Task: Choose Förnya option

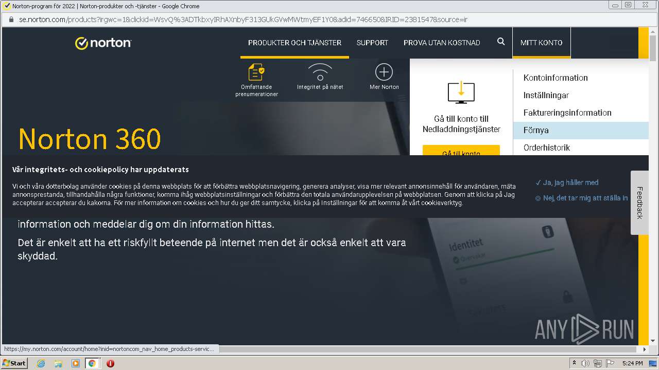Action: point(581,131)
